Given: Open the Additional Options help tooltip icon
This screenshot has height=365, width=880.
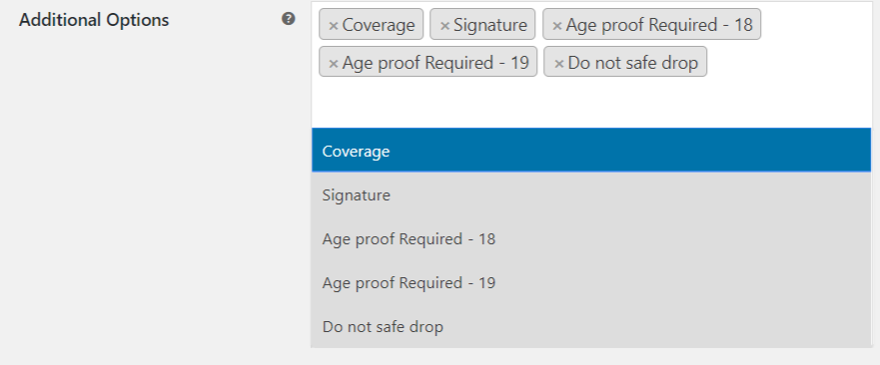Looking at the screenshot, I should [x=288, y=19].
